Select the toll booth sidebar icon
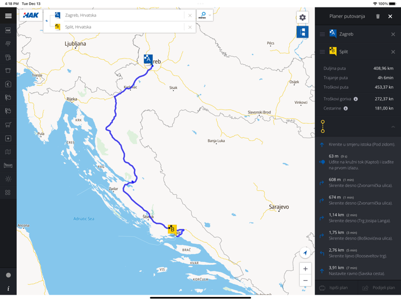The height and width of the screenshot is (301, 401). click(x=8, y=71)
